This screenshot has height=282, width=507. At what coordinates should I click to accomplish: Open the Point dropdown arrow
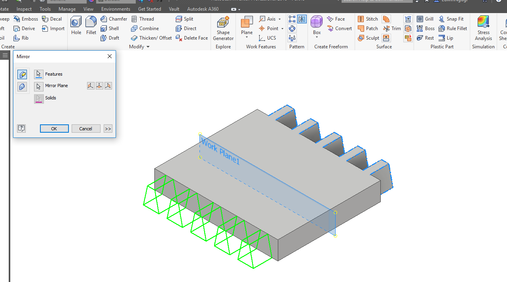pos(282,29)
